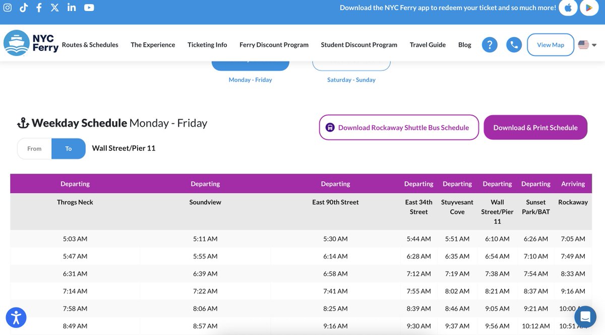Open the help question mark icon
This screenshot has width=605, height=335.
point(490,45)
